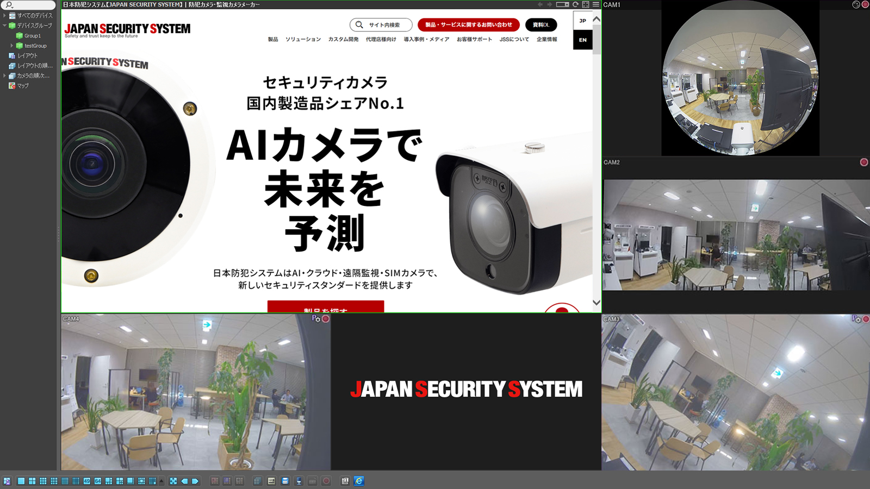Select レイアウトの順… item in tree
Screen dimensions: 870x489
coord(30,66)
